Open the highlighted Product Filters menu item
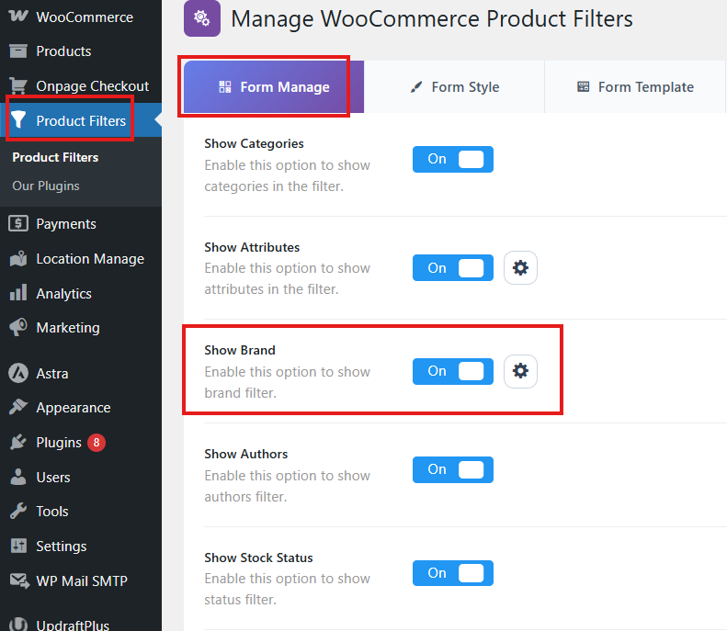This screenshot has width=727, height=631. [81, 120]
